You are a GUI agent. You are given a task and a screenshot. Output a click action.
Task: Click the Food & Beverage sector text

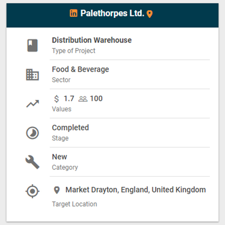click(81, 69)
